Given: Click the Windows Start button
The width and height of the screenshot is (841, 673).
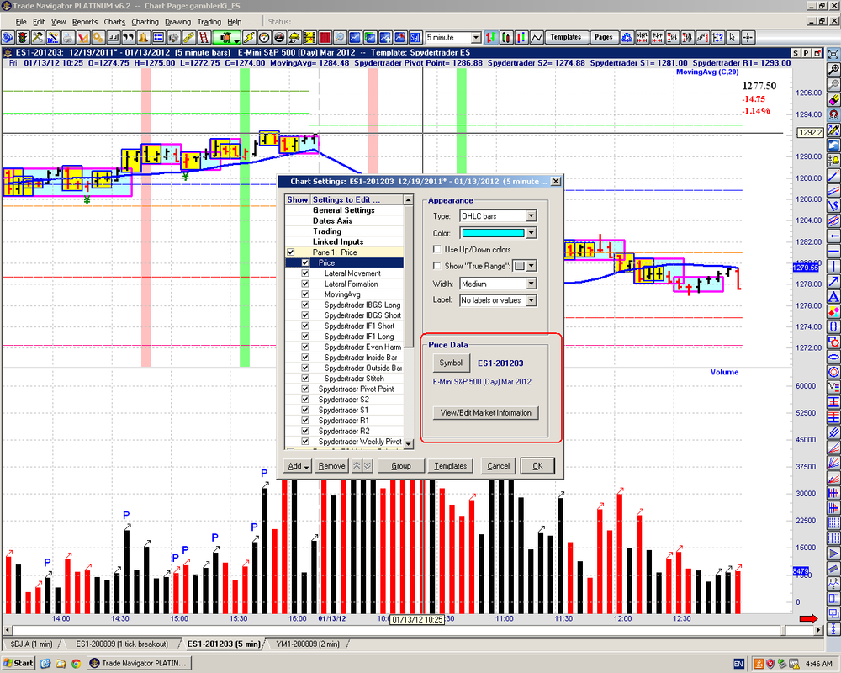Looking at the screenshot, I should click(x=19, y=664).
